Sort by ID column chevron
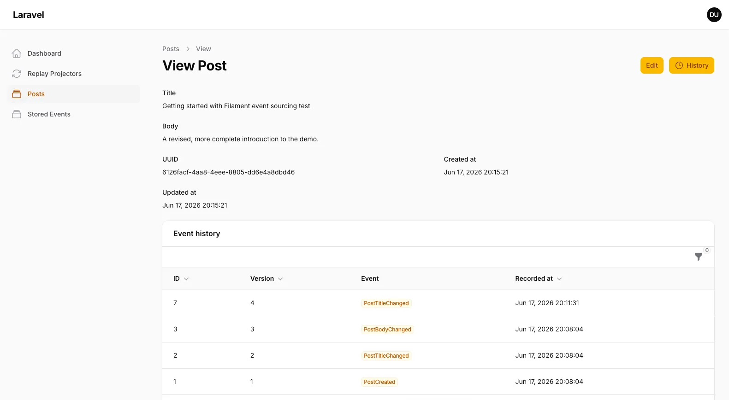Image resolution: width=729 pixels, height=400 pixels. (186, 279)
